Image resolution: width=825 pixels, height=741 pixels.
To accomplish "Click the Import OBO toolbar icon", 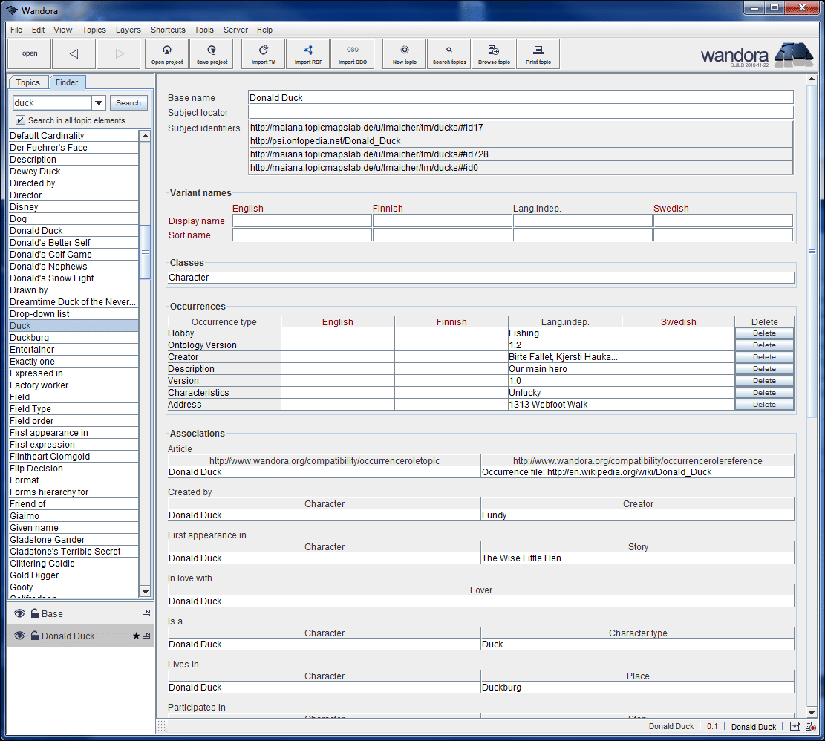I will (x=353, y=53).
